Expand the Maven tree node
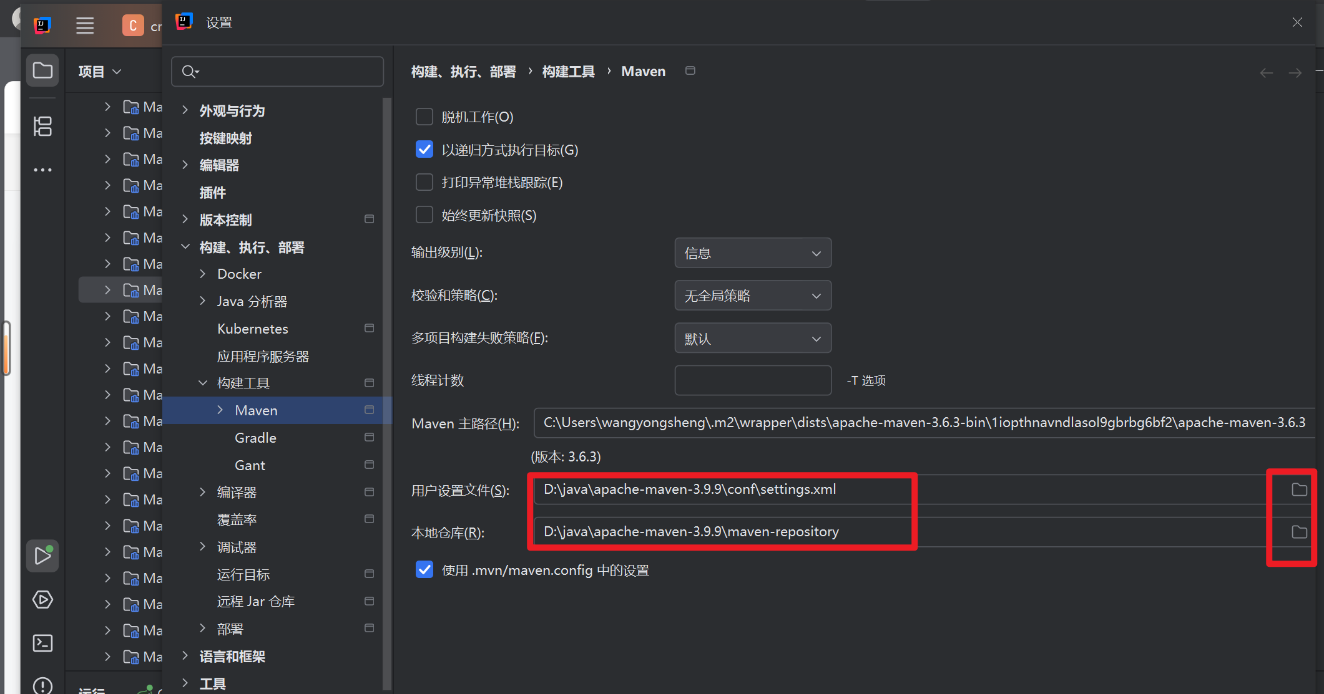This screenshot has width=1324, height=694. 220,410
